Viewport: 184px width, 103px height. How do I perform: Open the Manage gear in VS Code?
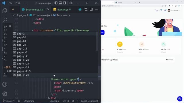coord(5,94)
